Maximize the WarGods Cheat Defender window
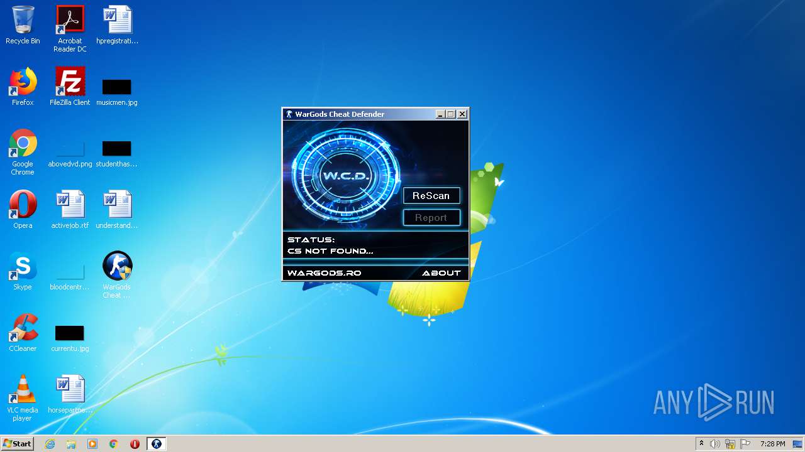 [x=451, y=114]
